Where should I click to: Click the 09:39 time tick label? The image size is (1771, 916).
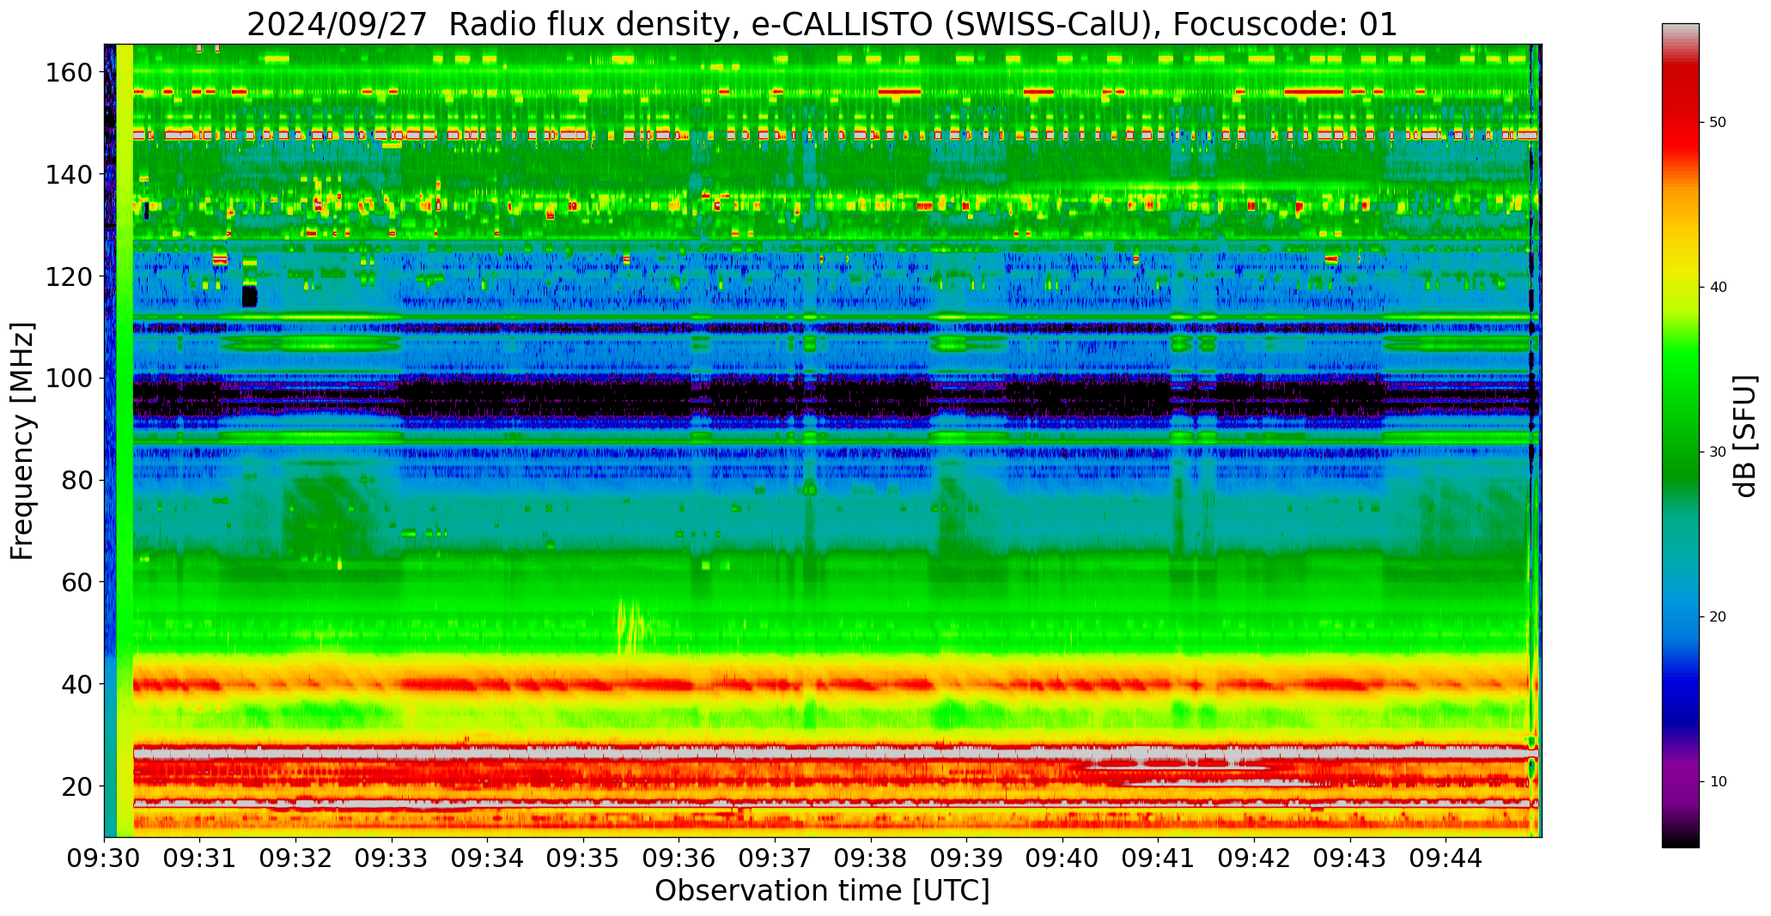pyautogui.click(x=966, y=858)
